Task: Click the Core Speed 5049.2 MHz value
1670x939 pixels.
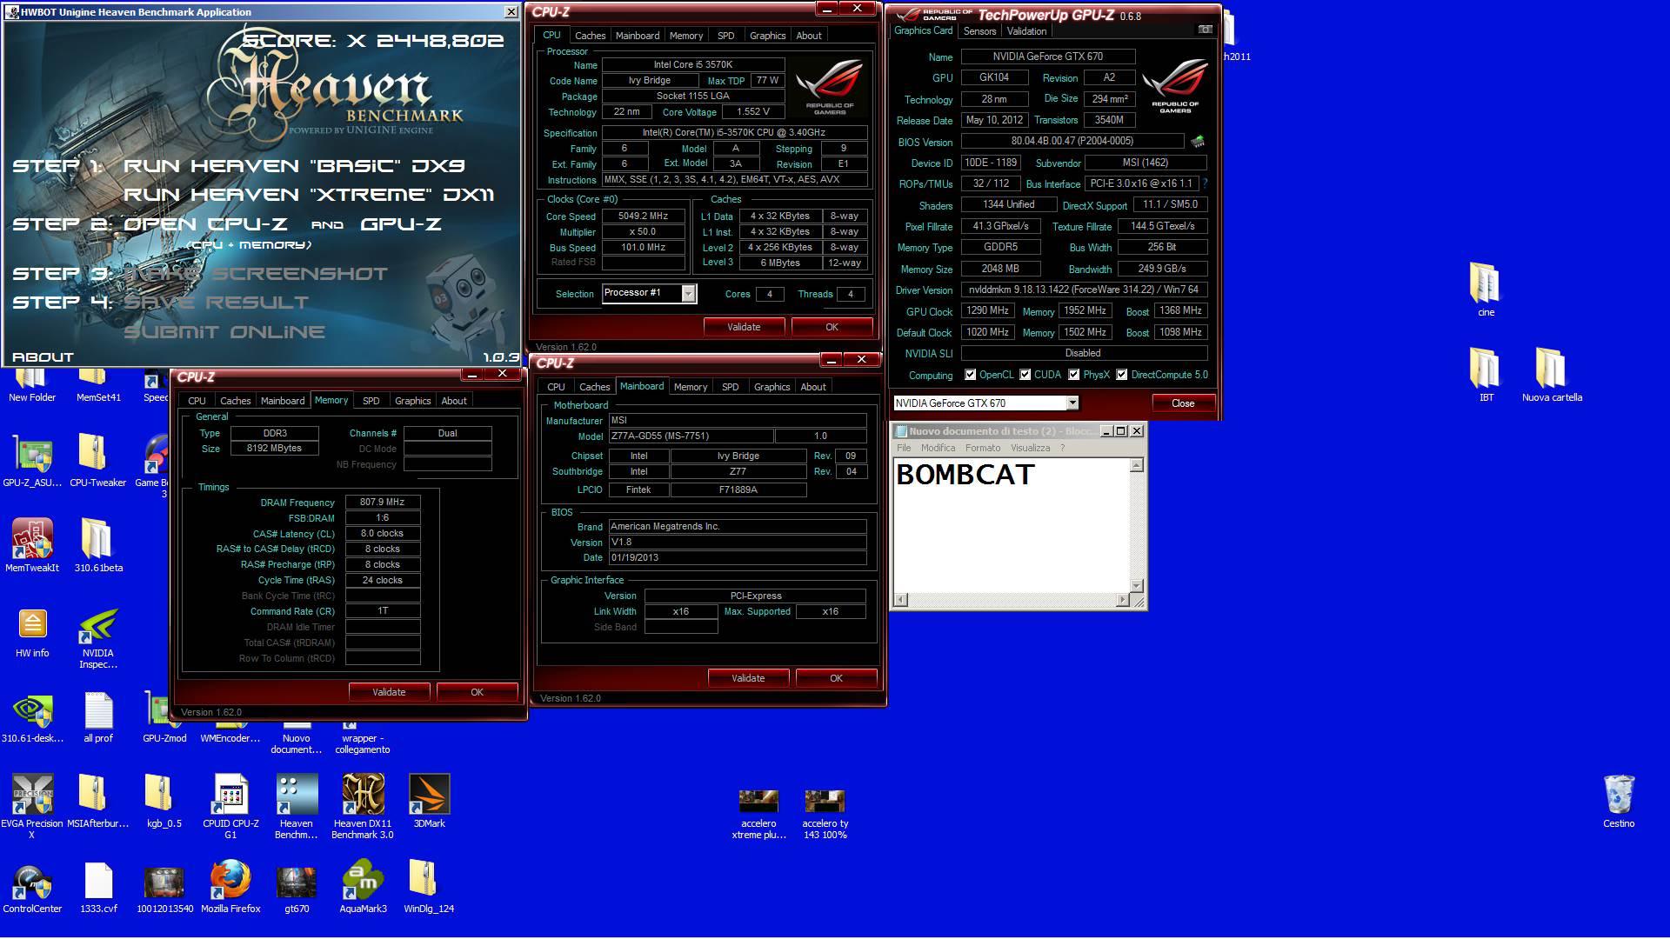Action: (x=643, y=216)
